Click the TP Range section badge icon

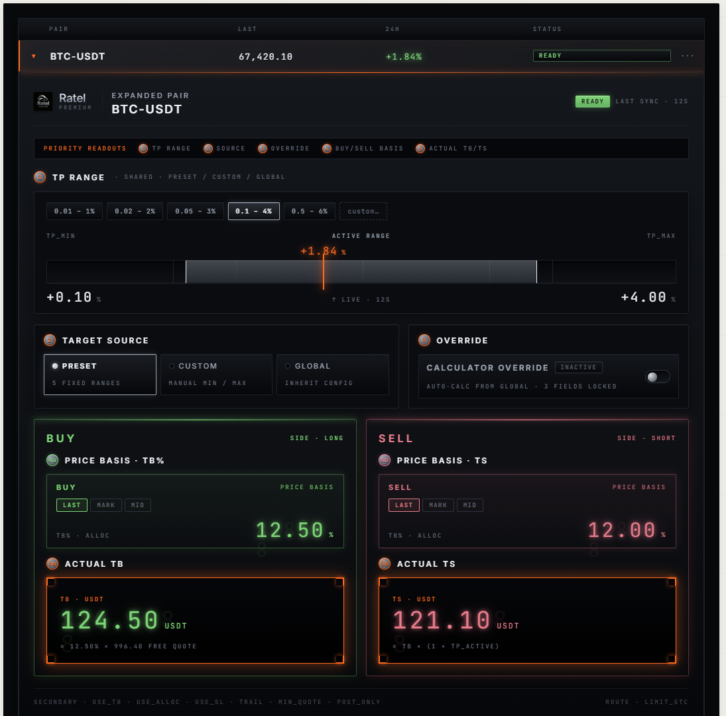click(x=40, y=177)
